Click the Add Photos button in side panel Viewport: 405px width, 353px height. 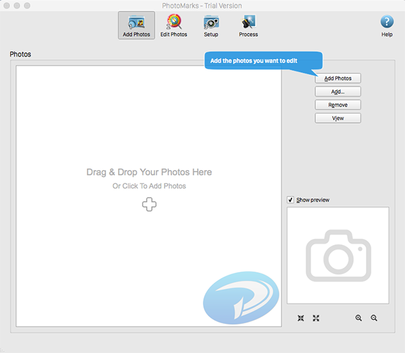338,78
